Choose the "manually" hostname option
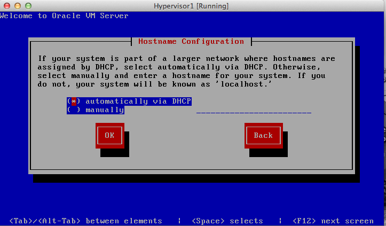This screenshot has width=386, height=226. pyautogui.click(x=104, y=110)
